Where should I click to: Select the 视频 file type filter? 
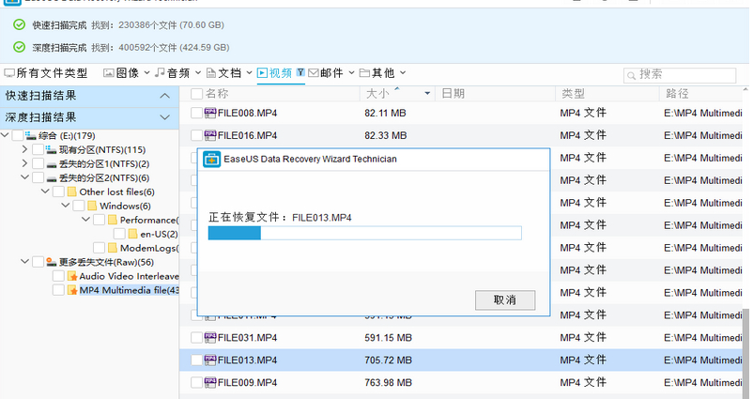[275, 73]
